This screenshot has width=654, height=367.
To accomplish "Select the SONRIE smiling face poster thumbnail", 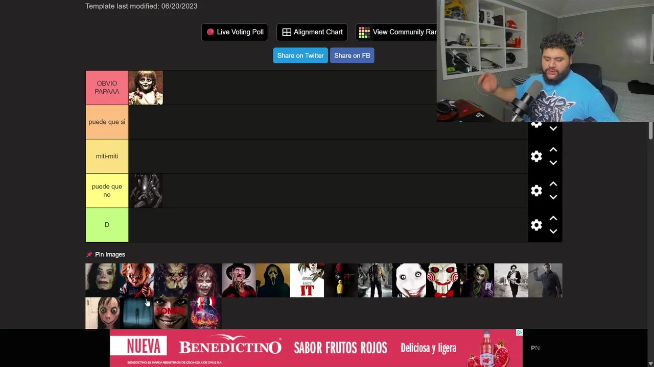I will tap(171, 313).
